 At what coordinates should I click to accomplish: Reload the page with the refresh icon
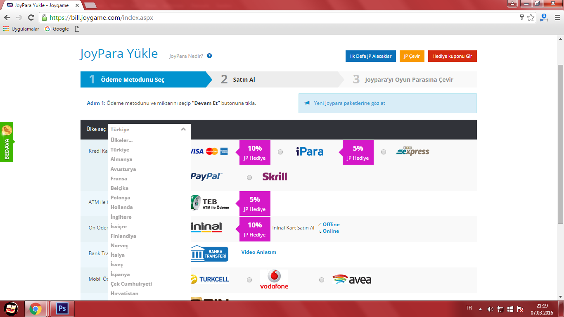(31, 18)
